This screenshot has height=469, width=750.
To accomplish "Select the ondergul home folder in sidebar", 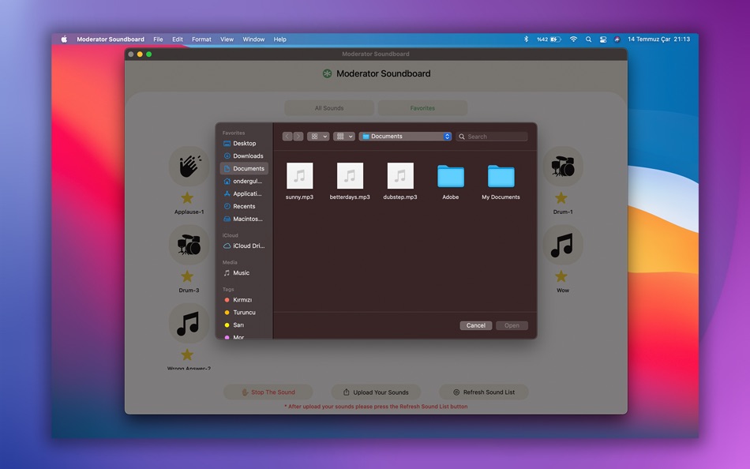I will 244,181.
